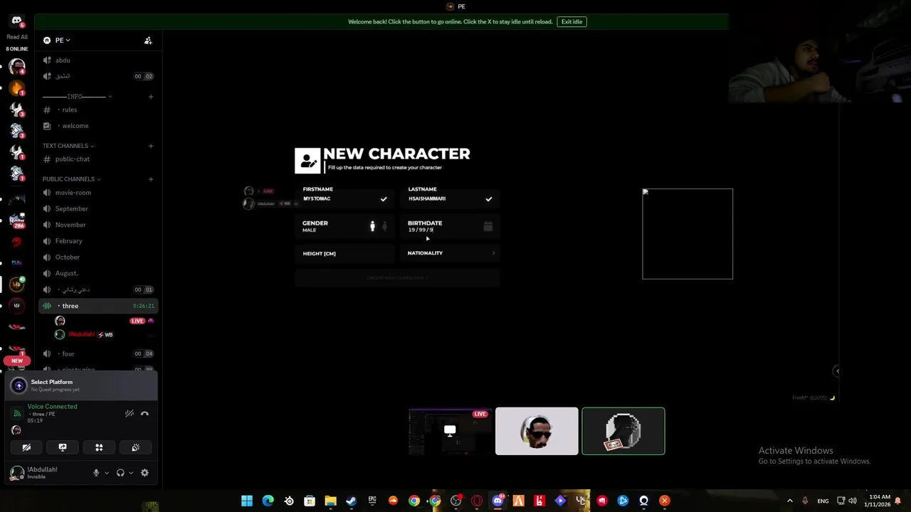The height and width of the screenshot is (512, 911).
Task: Open the soundboard button
Action: (x=135, y=447)
